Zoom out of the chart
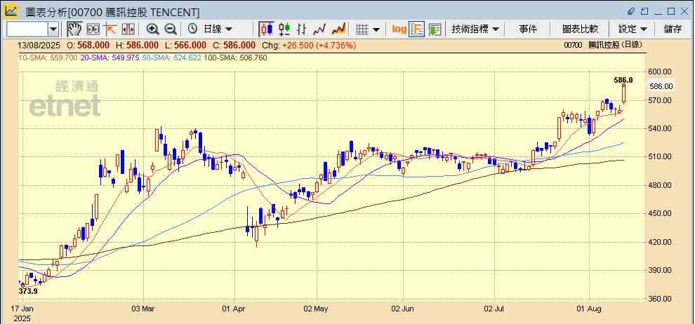This screenshot has height=324, width=695. [171, 29]
